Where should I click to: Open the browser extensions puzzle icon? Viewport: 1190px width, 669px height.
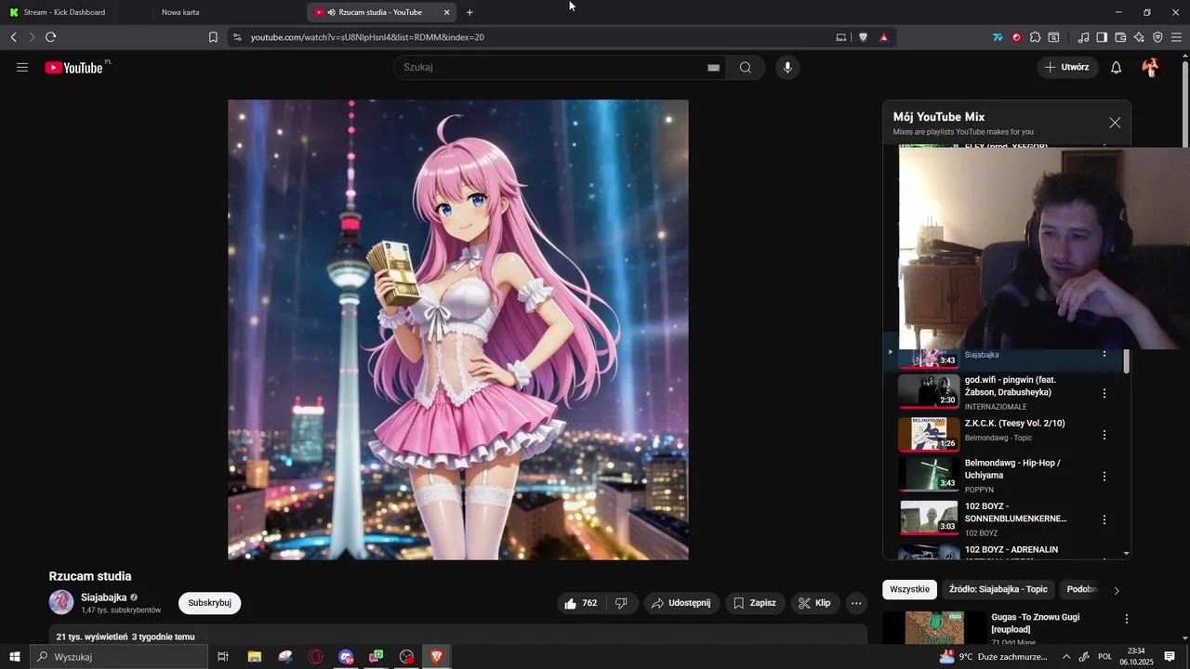click(1035, 37)
